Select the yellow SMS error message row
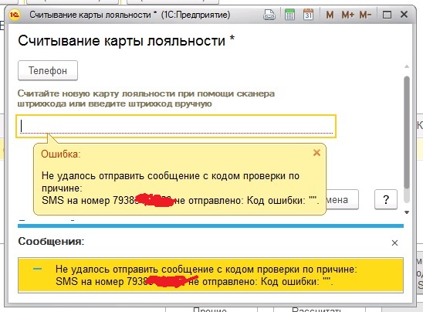 click(x=211, y=275)
